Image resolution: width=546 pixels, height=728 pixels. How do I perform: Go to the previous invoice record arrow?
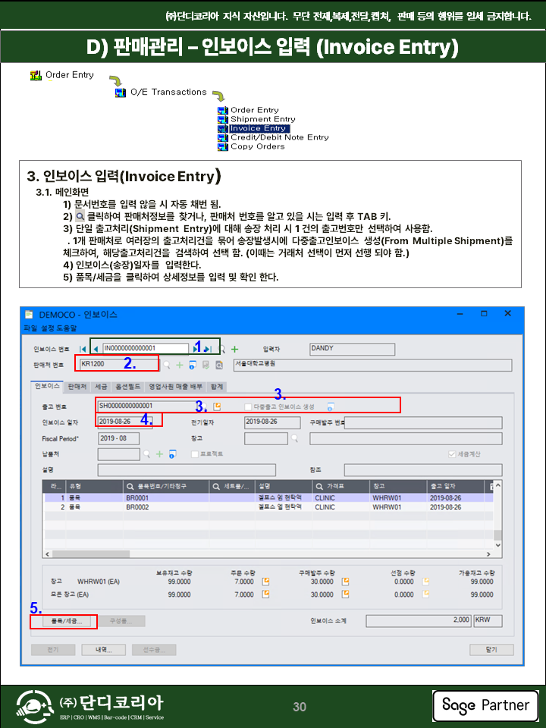96,349
